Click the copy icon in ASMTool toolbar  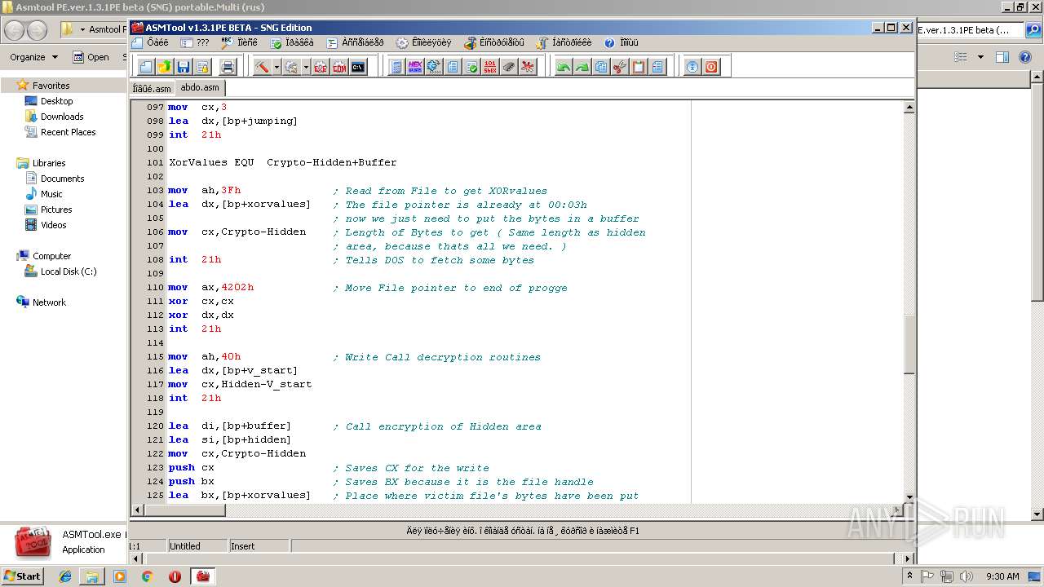601,67
